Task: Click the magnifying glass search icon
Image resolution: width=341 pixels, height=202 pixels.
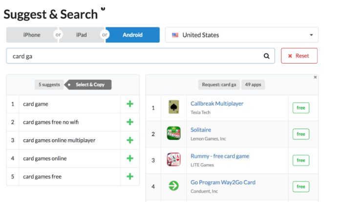Action: click(267, 56)
